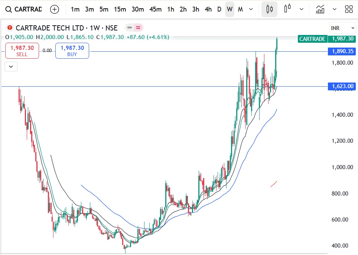Screen dimensions: 358x255
Task: Click the red T logo beside CARTRADE TECH
Action: click(x=10, y=28)
